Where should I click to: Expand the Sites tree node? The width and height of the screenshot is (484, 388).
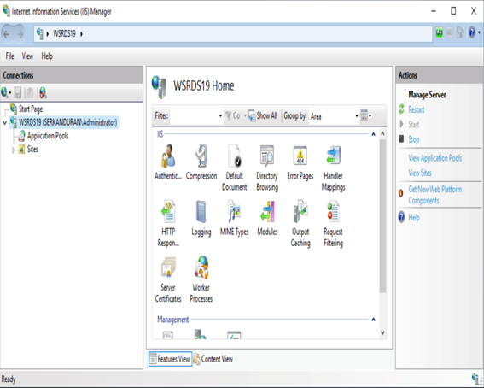pos(13,150)
